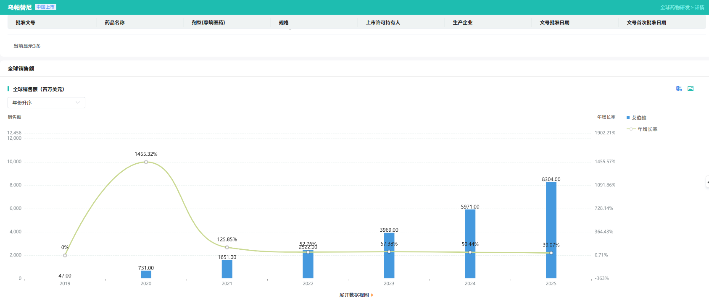Click the 2024 sales bar 5971.00
Viewport: 709px width, 301px height.
tap(470, 244)
